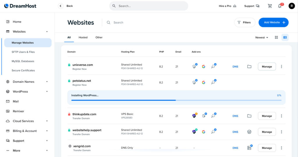Viewport: 298px width, 157px height.
Task: Click the red lock icon for thinkupdate.com
Action: click(69, 114)
